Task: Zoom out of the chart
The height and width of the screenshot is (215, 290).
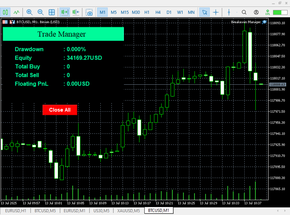Action: coord(40,12)
